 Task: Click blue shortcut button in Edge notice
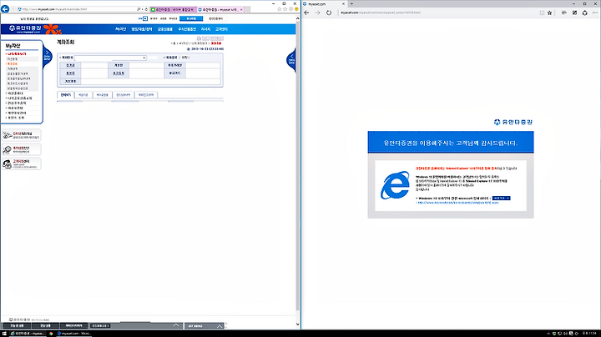502,199
